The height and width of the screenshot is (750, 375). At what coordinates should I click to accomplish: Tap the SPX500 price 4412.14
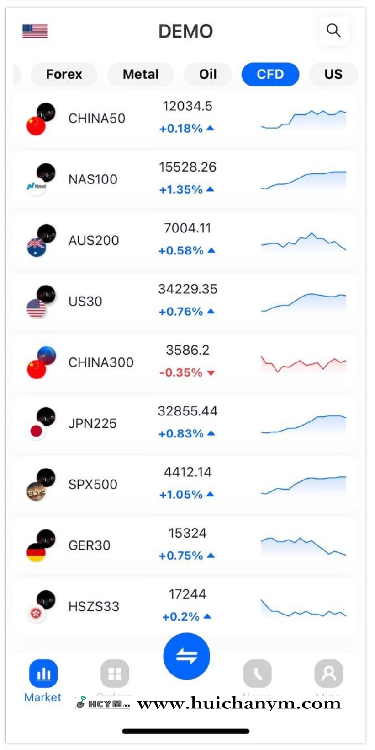coord(188,472)
